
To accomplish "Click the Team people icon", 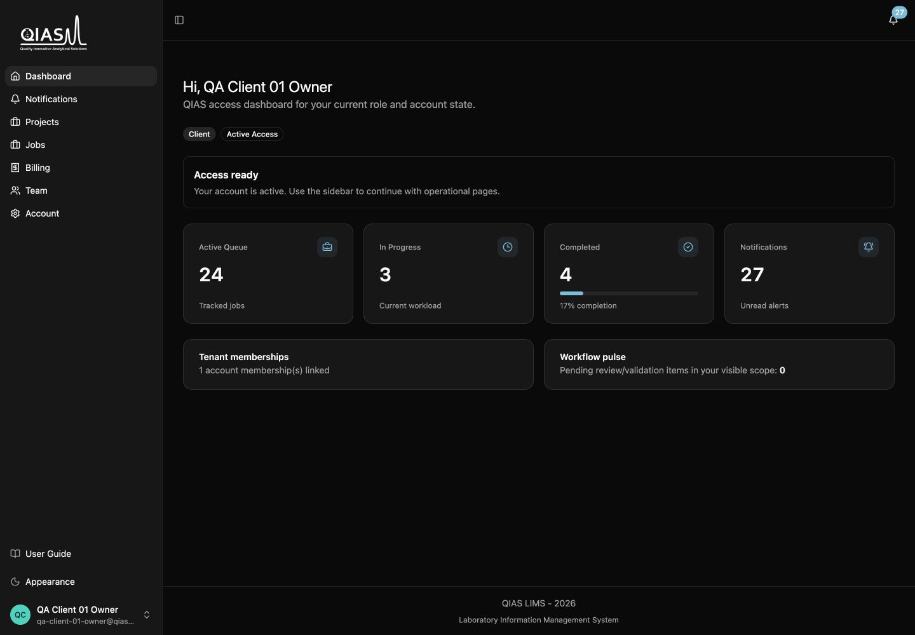I will click(15, 190).
